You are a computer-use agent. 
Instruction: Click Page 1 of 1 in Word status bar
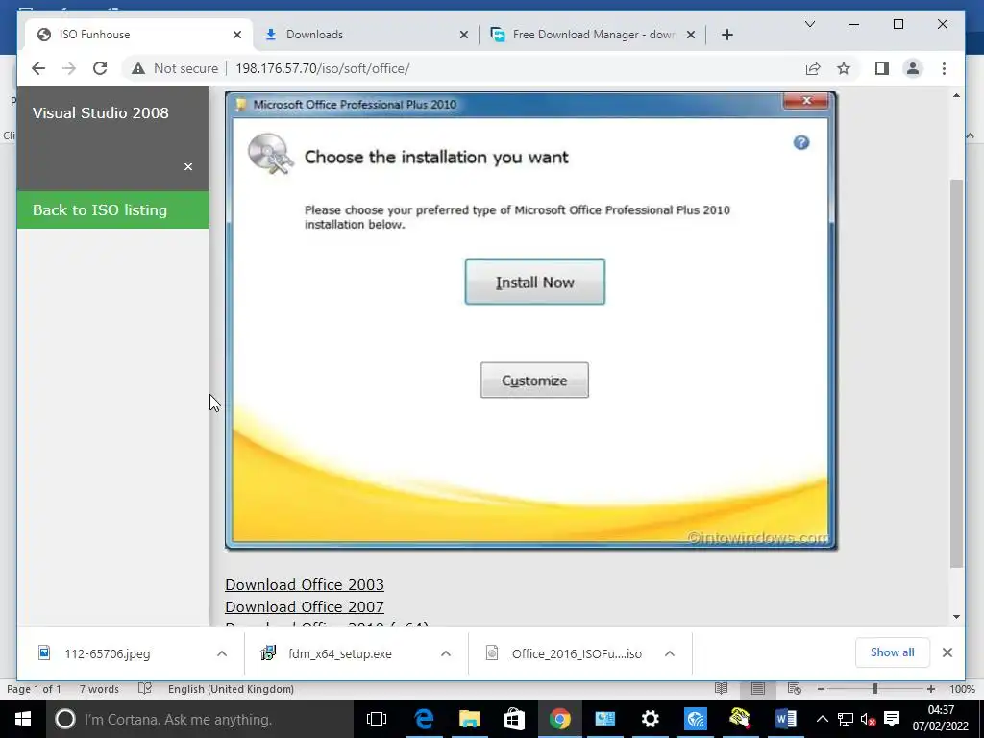(34, 688)
